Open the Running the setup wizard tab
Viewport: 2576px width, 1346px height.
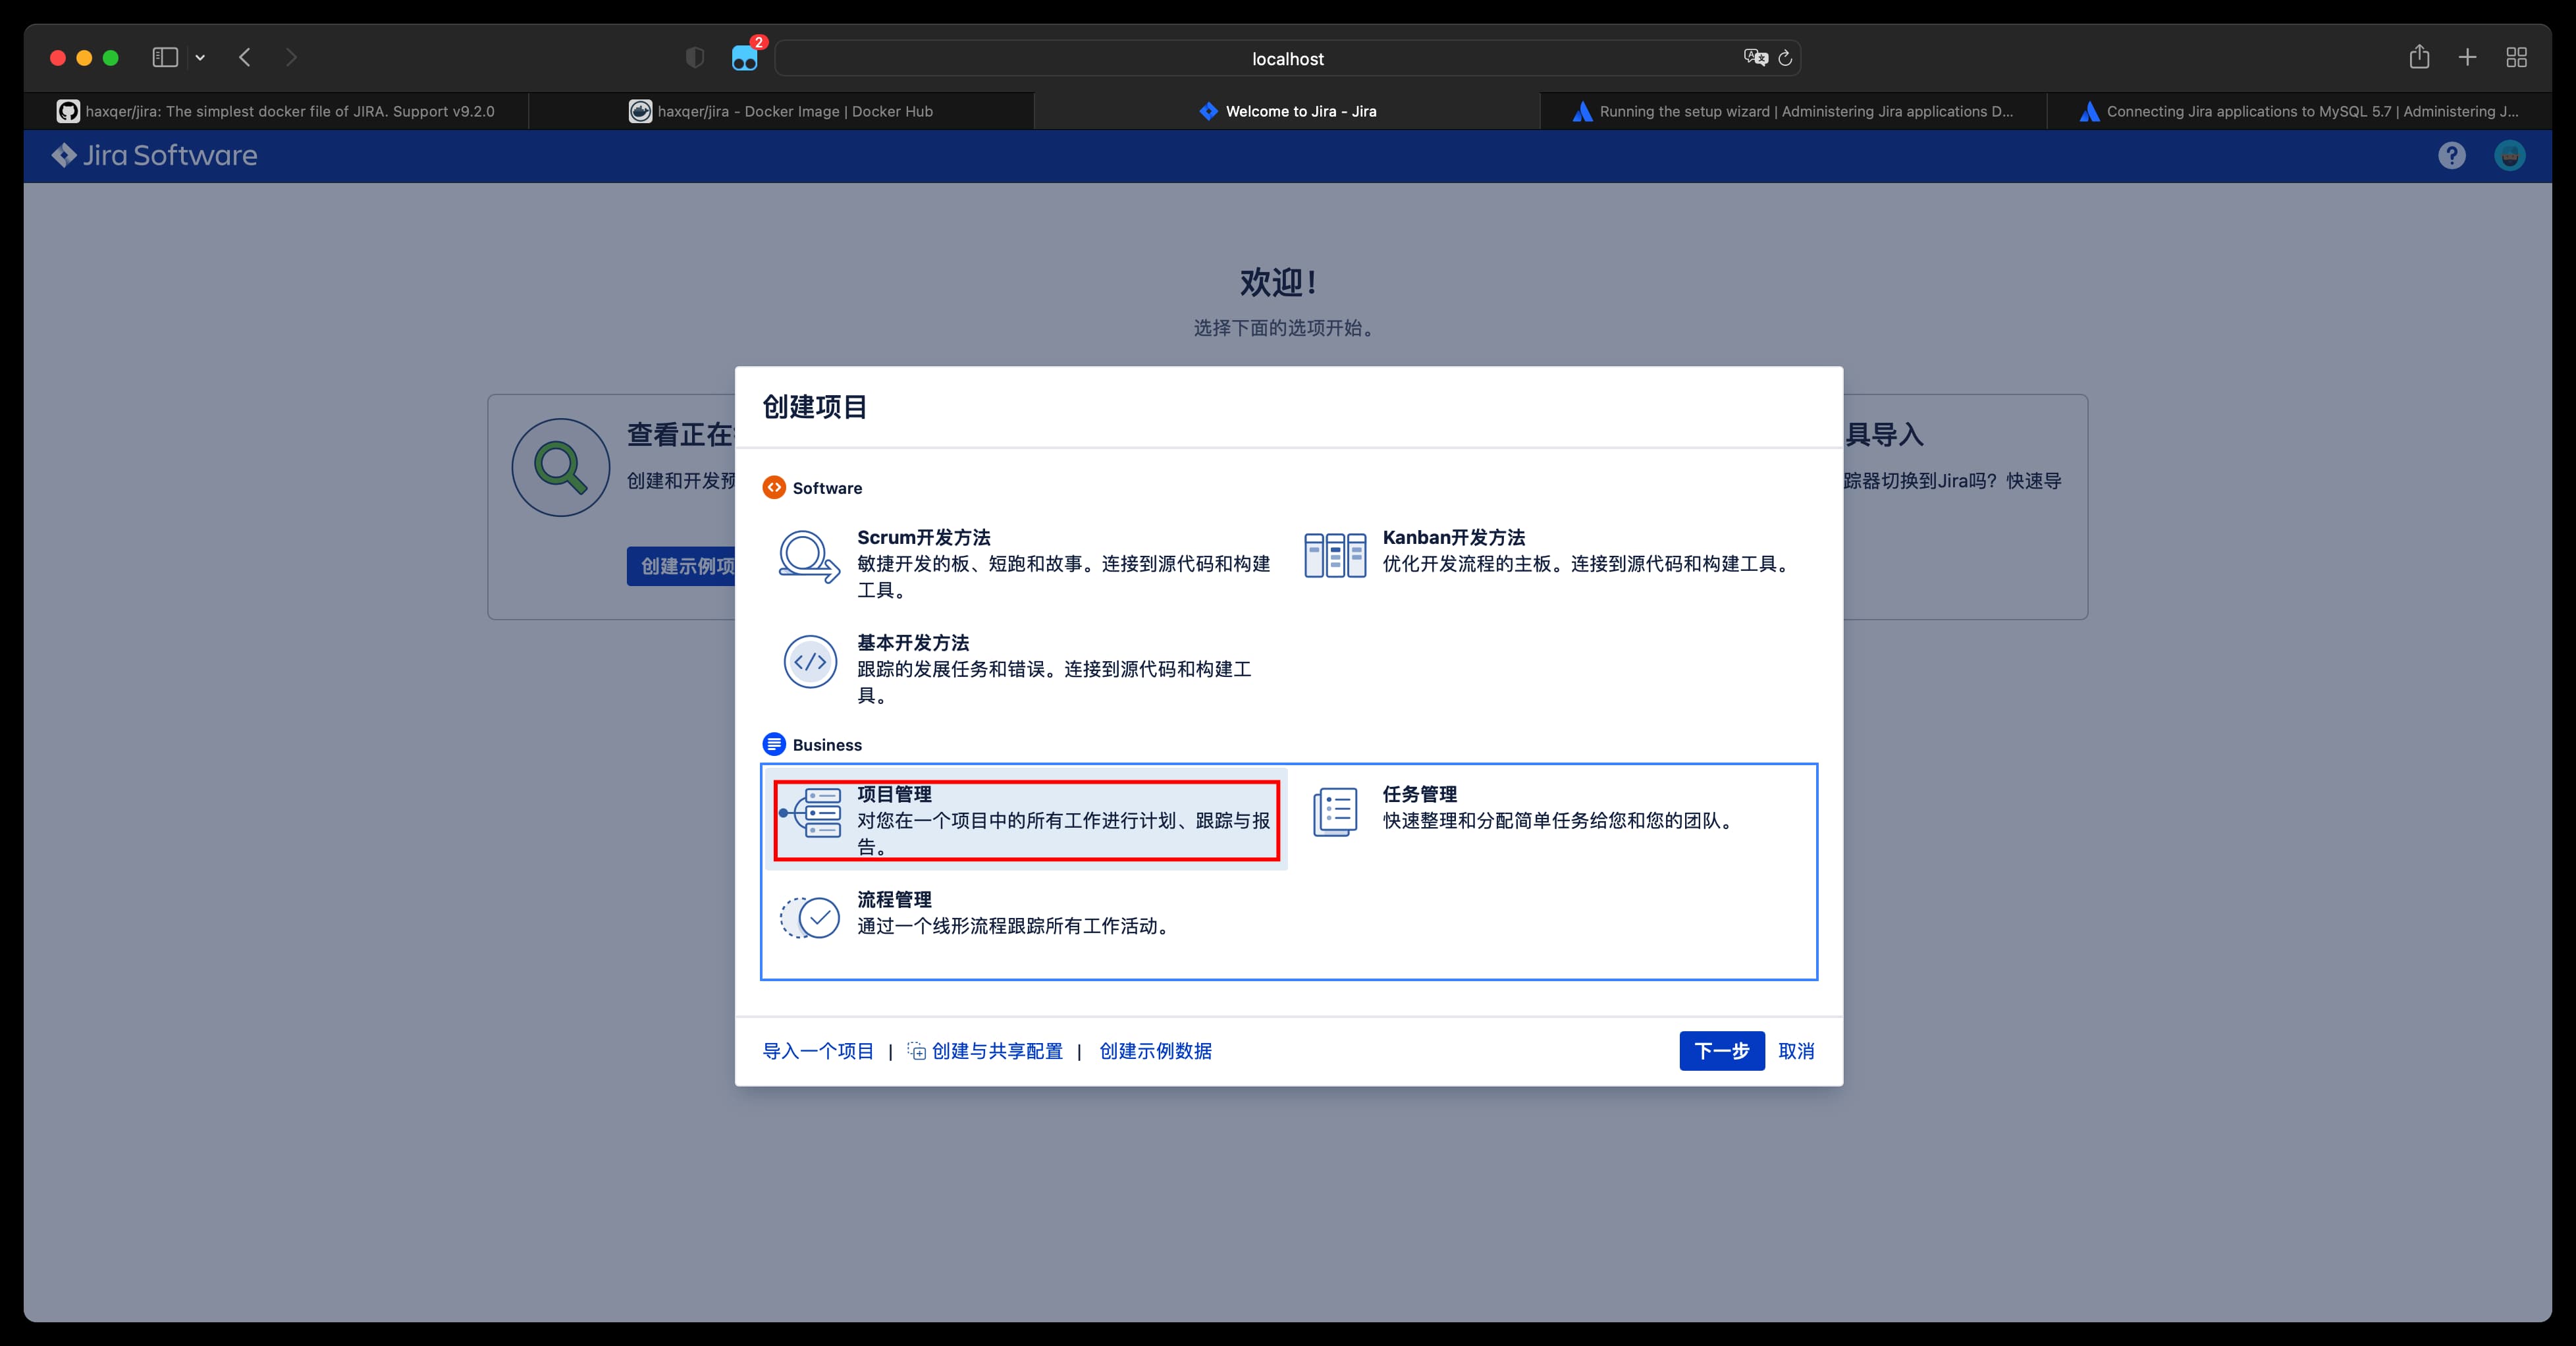1793,111
